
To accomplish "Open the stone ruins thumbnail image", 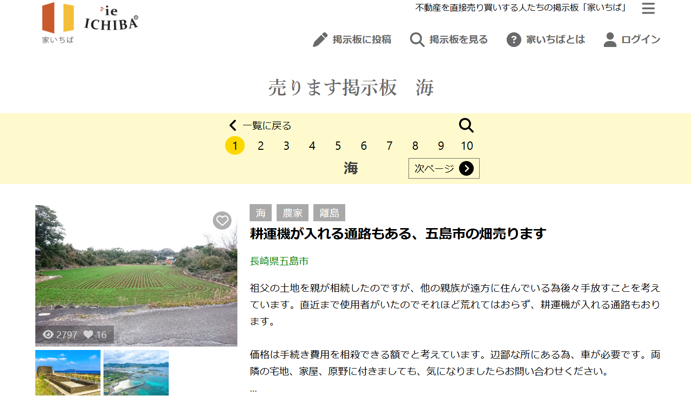I will click(67, 372).
